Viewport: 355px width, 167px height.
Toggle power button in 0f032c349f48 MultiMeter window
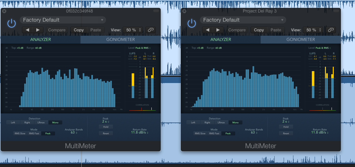(12, 23)
